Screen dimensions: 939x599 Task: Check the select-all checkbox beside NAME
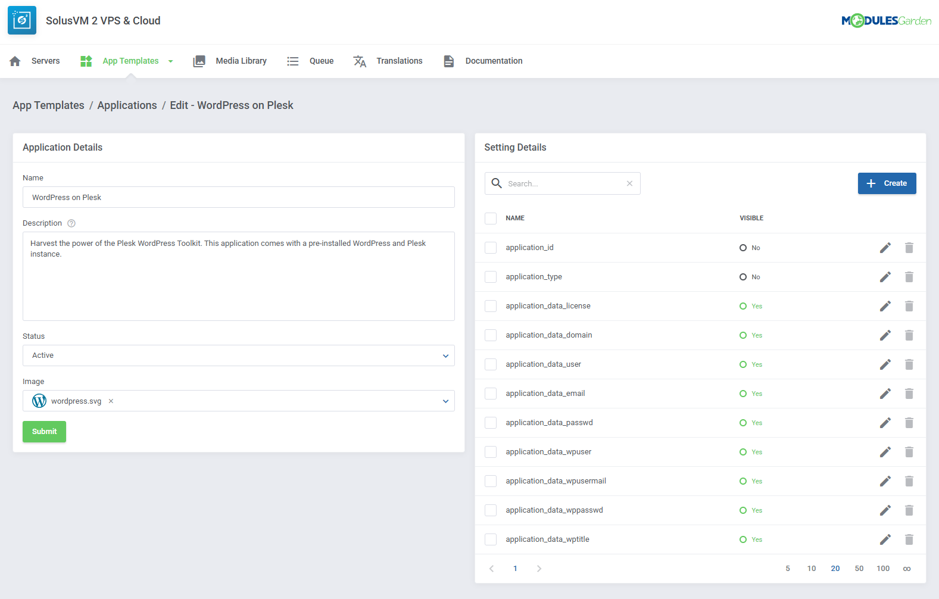(491, 219)
